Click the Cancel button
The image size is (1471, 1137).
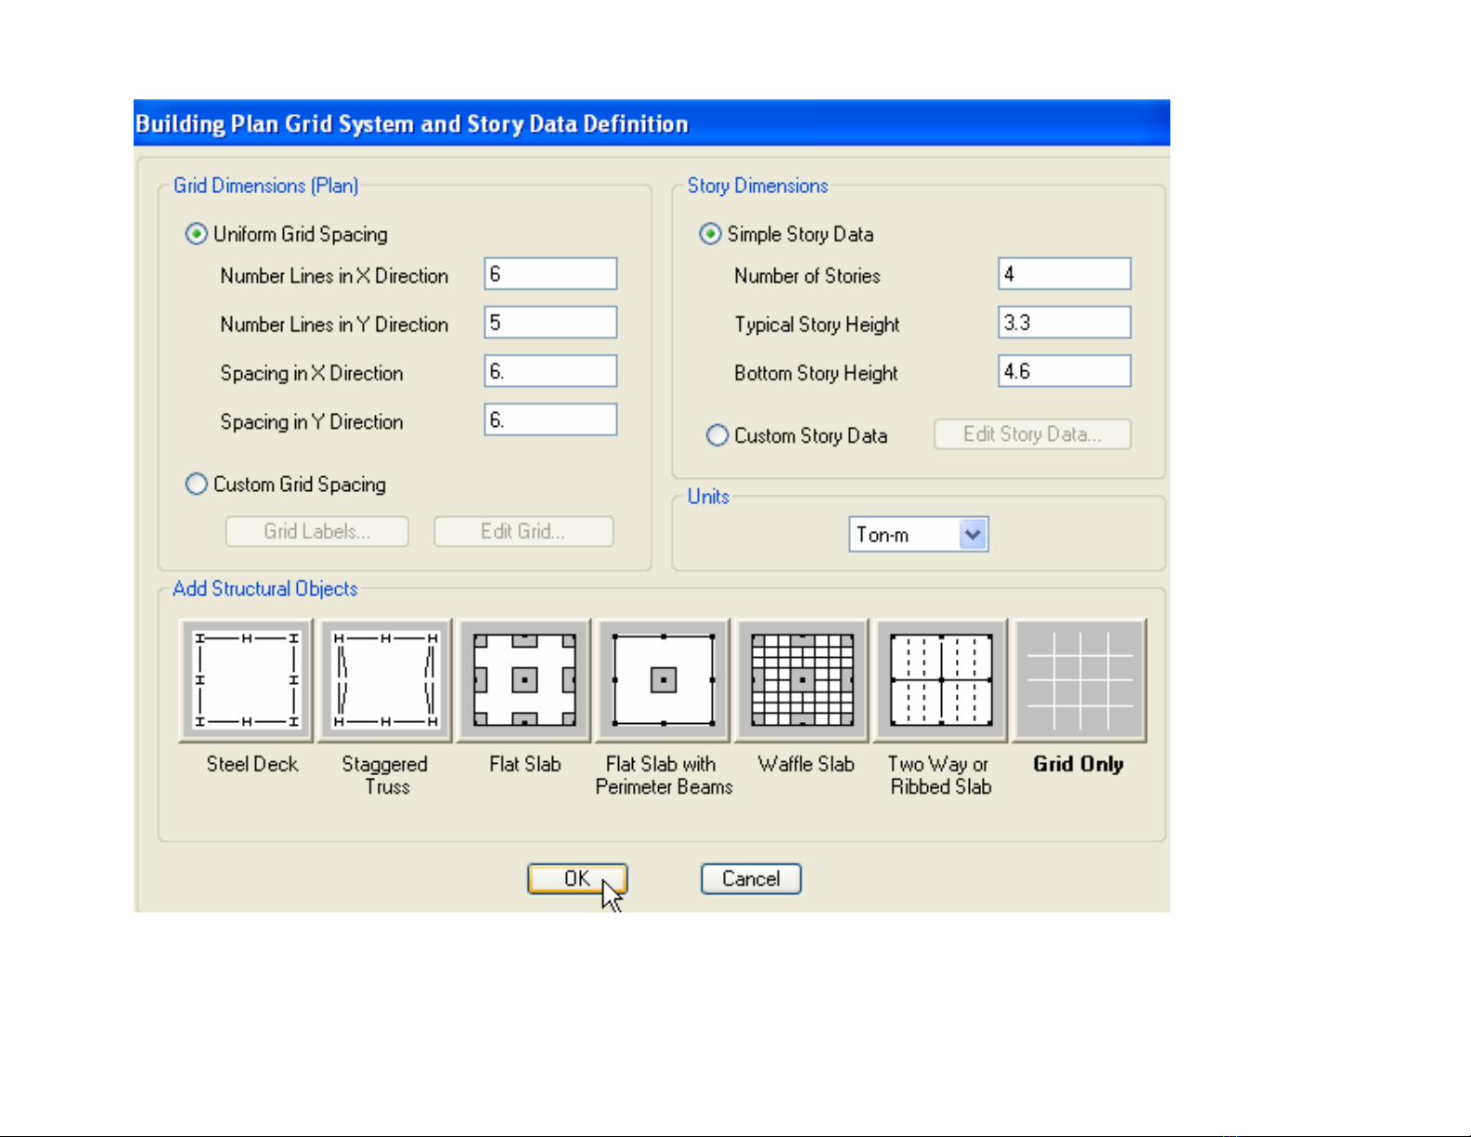751,879
